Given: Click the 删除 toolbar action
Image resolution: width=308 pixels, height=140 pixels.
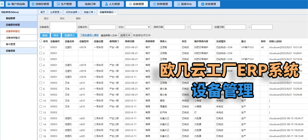Looking at the screenshot, I should [x=78, y=18].
